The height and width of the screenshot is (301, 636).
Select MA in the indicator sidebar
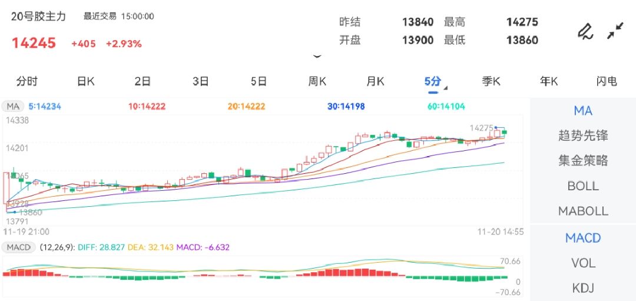coord(583,110)
